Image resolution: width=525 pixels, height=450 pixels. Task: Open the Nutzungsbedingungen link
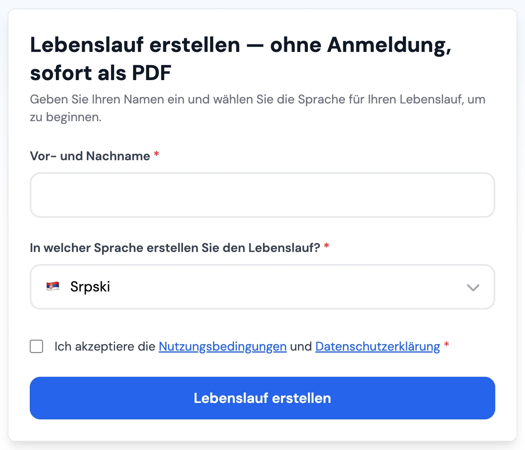click(222, 346)
